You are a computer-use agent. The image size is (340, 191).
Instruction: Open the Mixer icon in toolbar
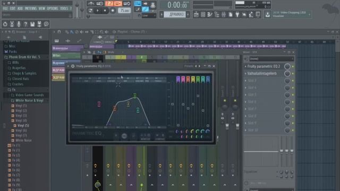[224, 14]
